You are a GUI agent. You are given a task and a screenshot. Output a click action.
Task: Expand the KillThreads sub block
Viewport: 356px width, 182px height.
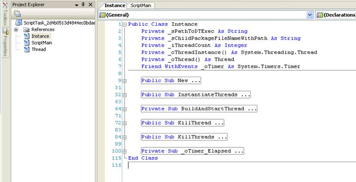(125, 137)
